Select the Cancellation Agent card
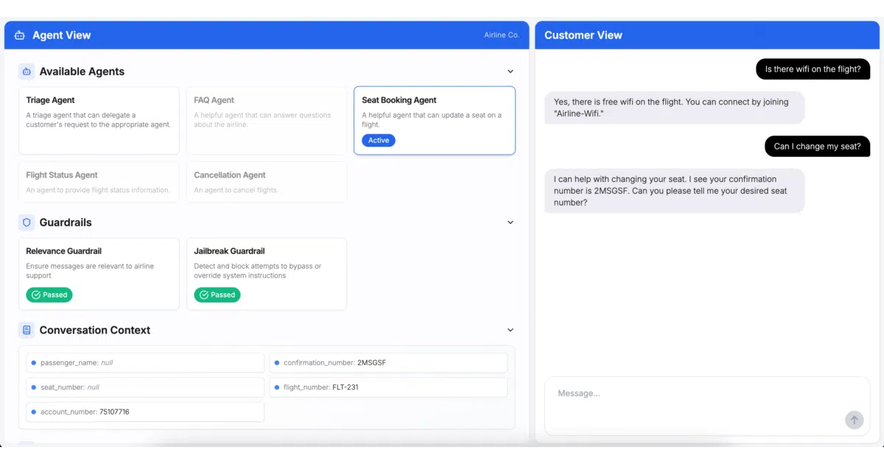Screen dimensions: 884x464 [267, 182]
